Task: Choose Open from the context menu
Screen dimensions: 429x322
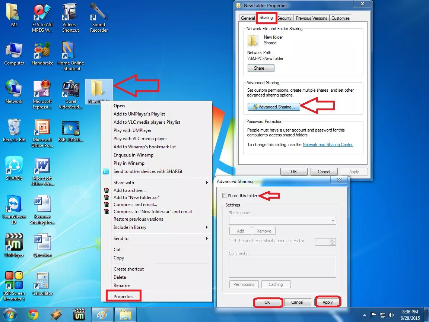Action: click(x=156, y=106)
